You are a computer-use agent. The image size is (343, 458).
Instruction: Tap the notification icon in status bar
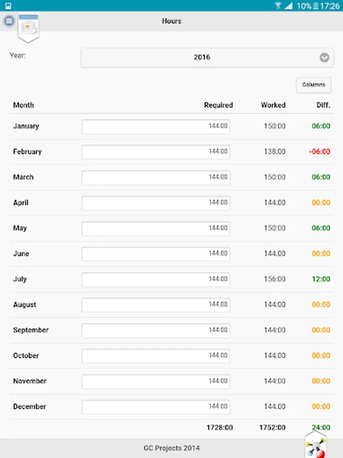point(8,6)
